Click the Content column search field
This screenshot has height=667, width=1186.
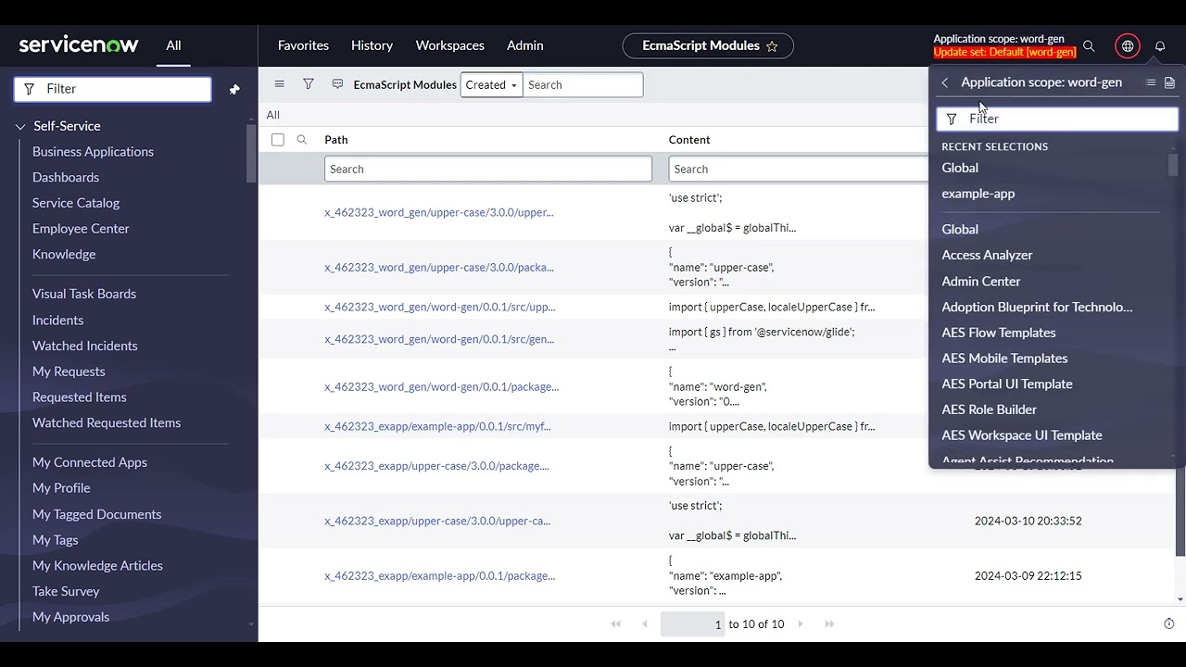[x=799, y=169]
